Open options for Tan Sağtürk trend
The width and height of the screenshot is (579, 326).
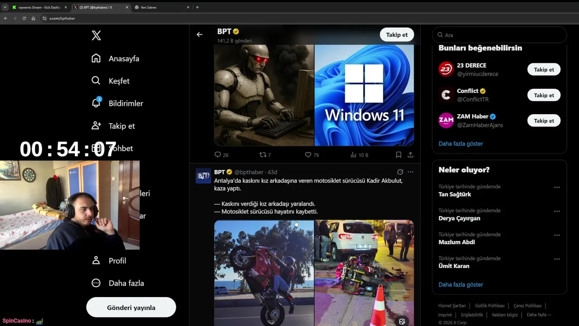tap(557, 187)
